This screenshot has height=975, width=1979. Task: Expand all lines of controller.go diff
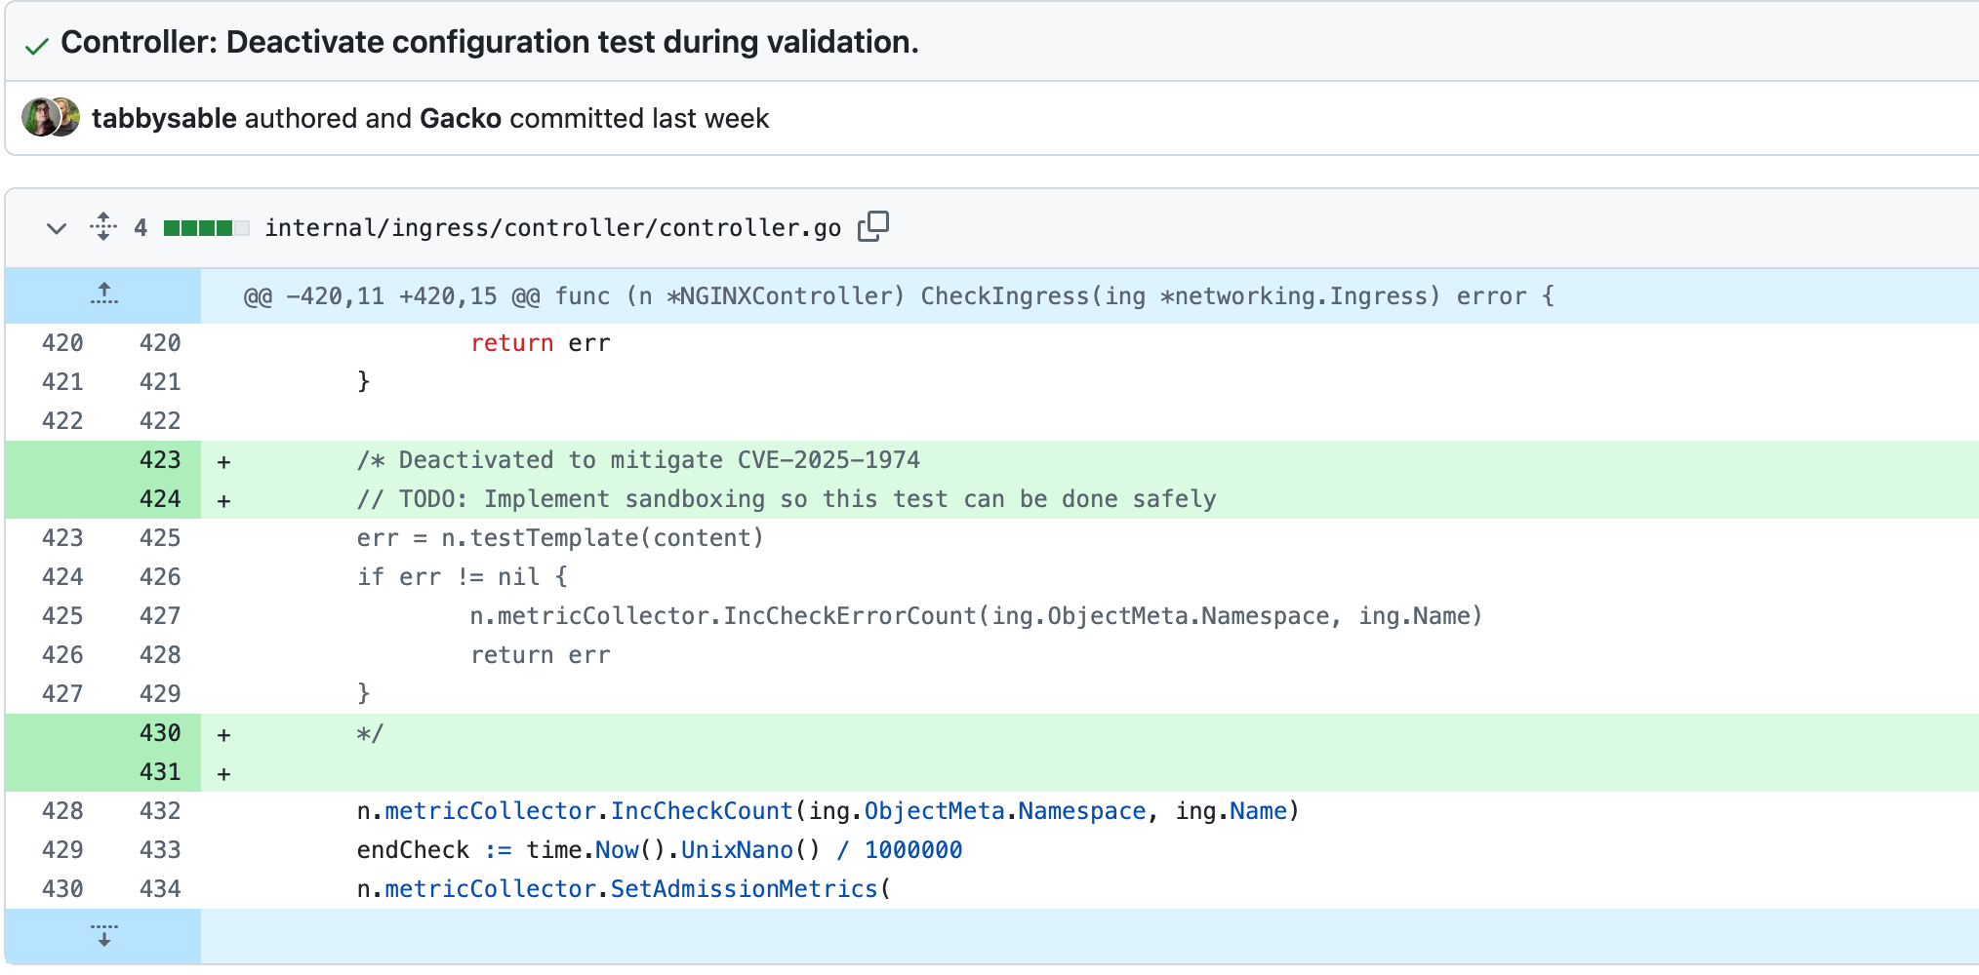point(103,226)
